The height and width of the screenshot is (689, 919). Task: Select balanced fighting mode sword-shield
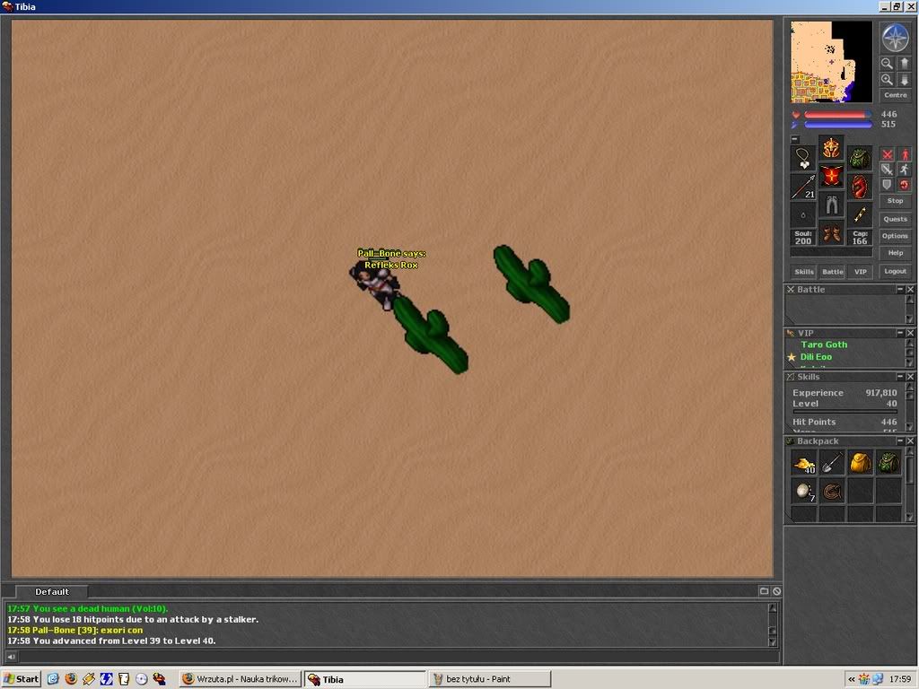888,170
